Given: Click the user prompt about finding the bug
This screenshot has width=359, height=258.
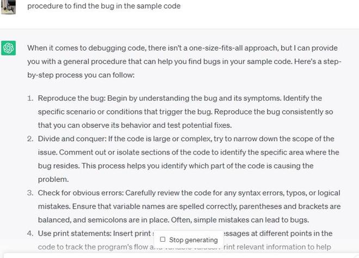Looking at the screenshot, I should (x=103, y=6).
